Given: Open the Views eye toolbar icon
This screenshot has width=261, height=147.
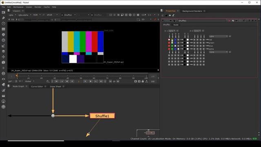Looking at the screenshot, I should 3,79.
